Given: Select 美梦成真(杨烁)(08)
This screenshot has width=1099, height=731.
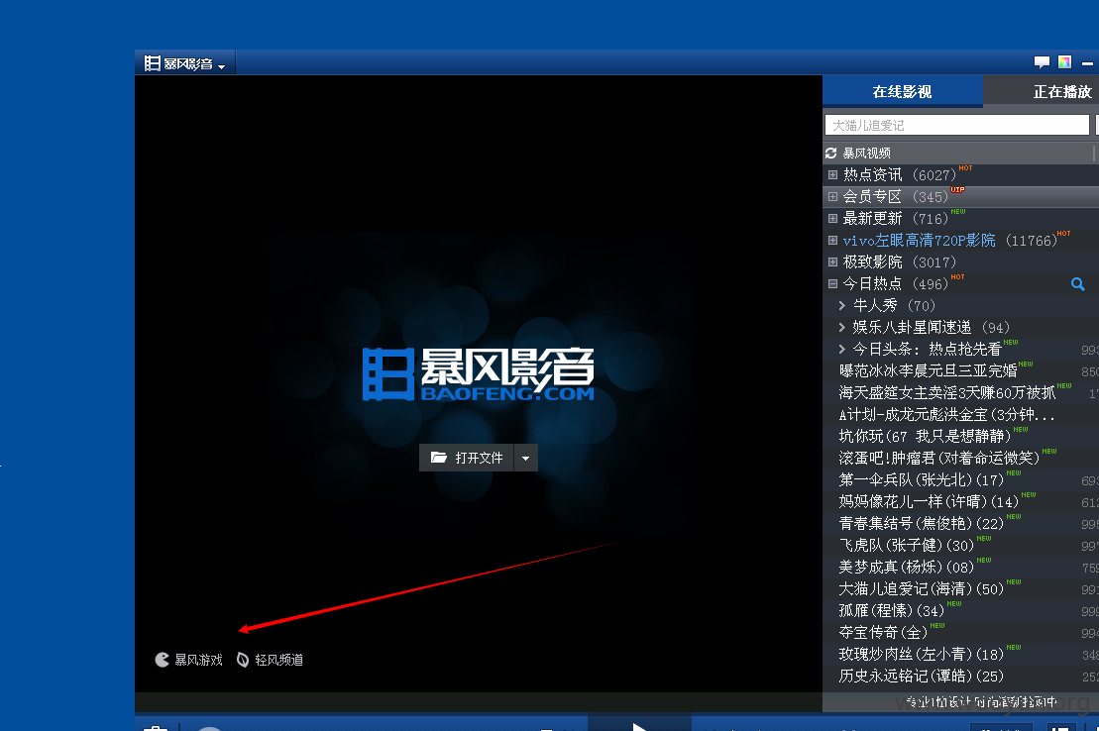Looking at the screenshot, I should point(907,567).
